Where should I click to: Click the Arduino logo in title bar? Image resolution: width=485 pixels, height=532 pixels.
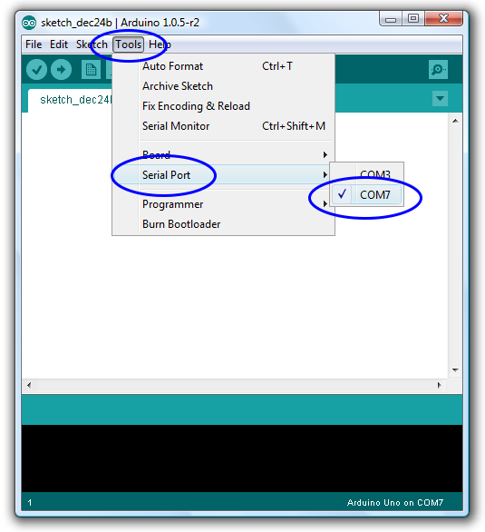29,23
